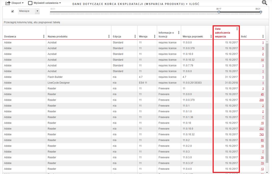This screenshot has width=272, height=174.
Task: Click the 09.17 timeline slider handle
Action: click(x=219, y=12)
